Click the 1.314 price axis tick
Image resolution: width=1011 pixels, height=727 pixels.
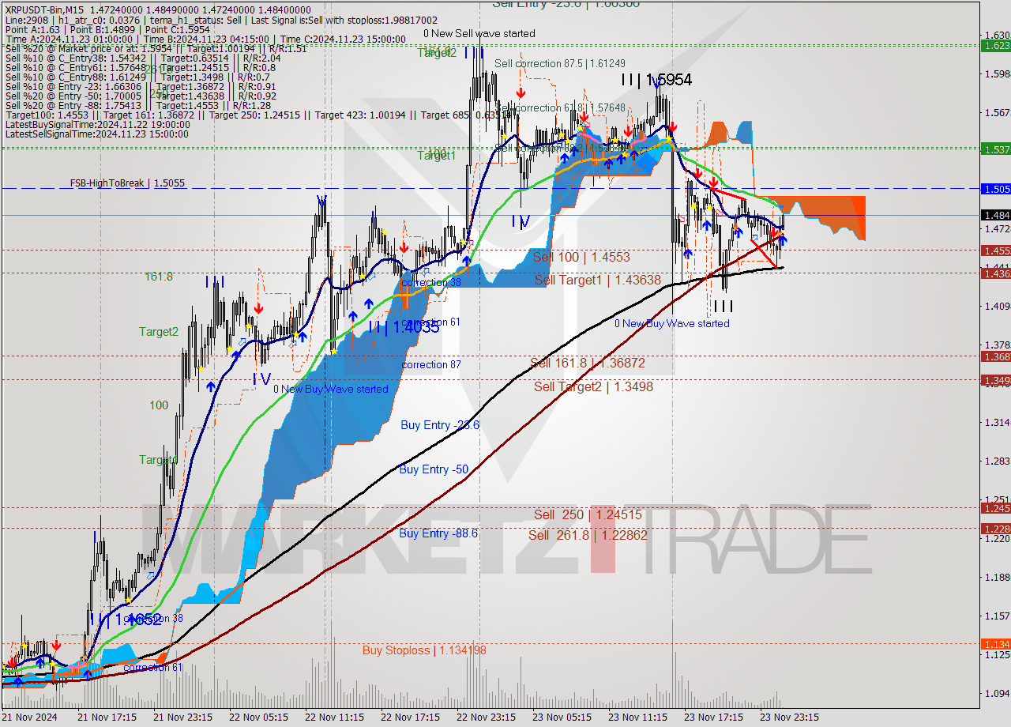pos(997,422)
